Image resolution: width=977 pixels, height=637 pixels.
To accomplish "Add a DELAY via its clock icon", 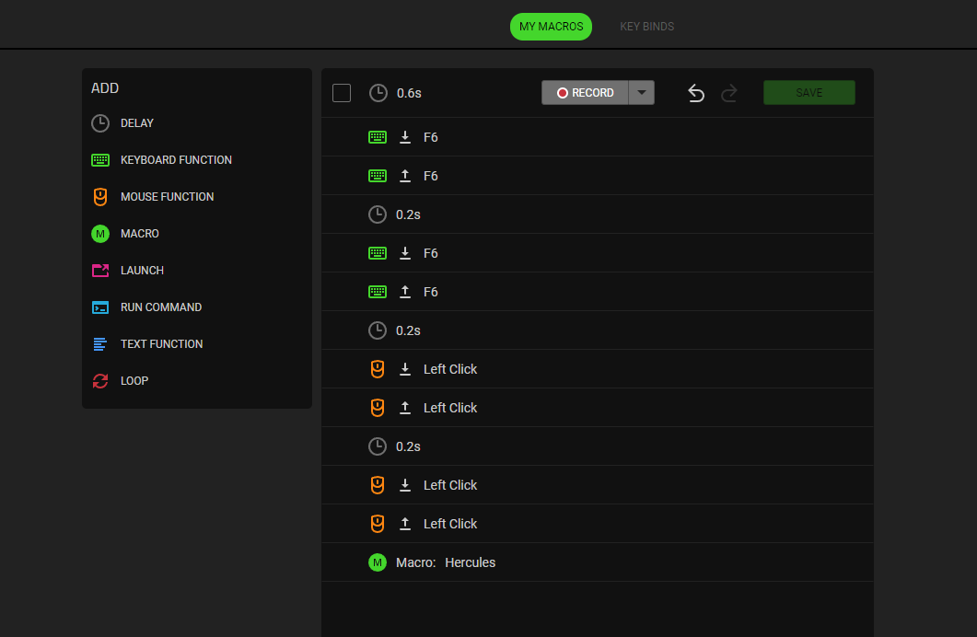I will 100,123.
